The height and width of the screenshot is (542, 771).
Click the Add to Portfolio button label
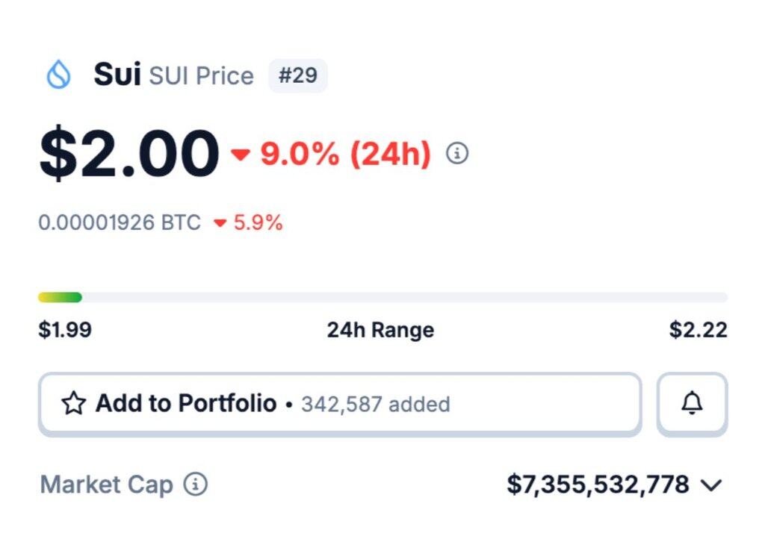(x=186, y=404)
